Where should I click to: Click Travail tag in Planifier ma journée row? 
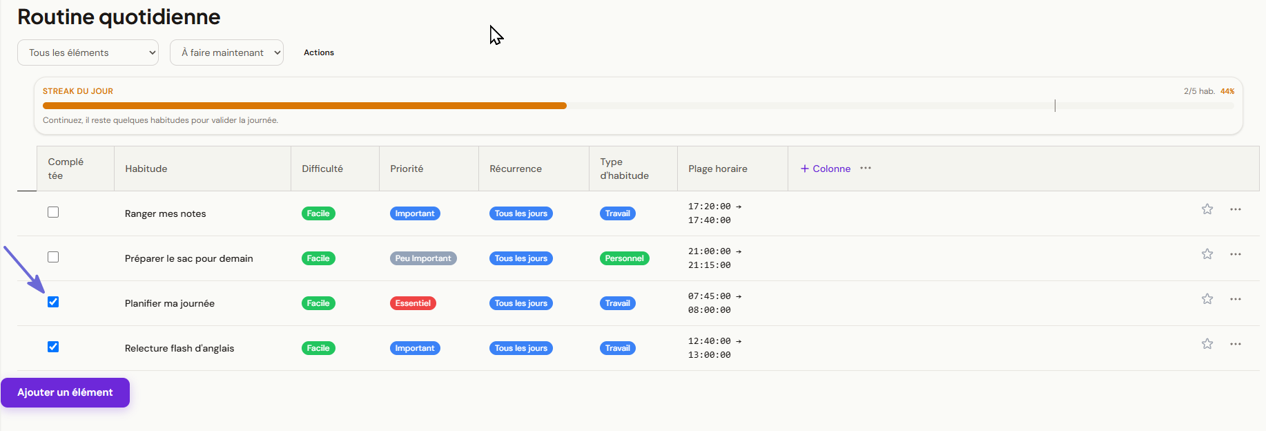618,303
